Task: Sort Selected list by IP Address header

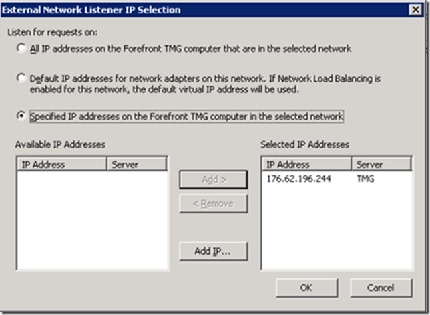Action: (x=307, y=164)
